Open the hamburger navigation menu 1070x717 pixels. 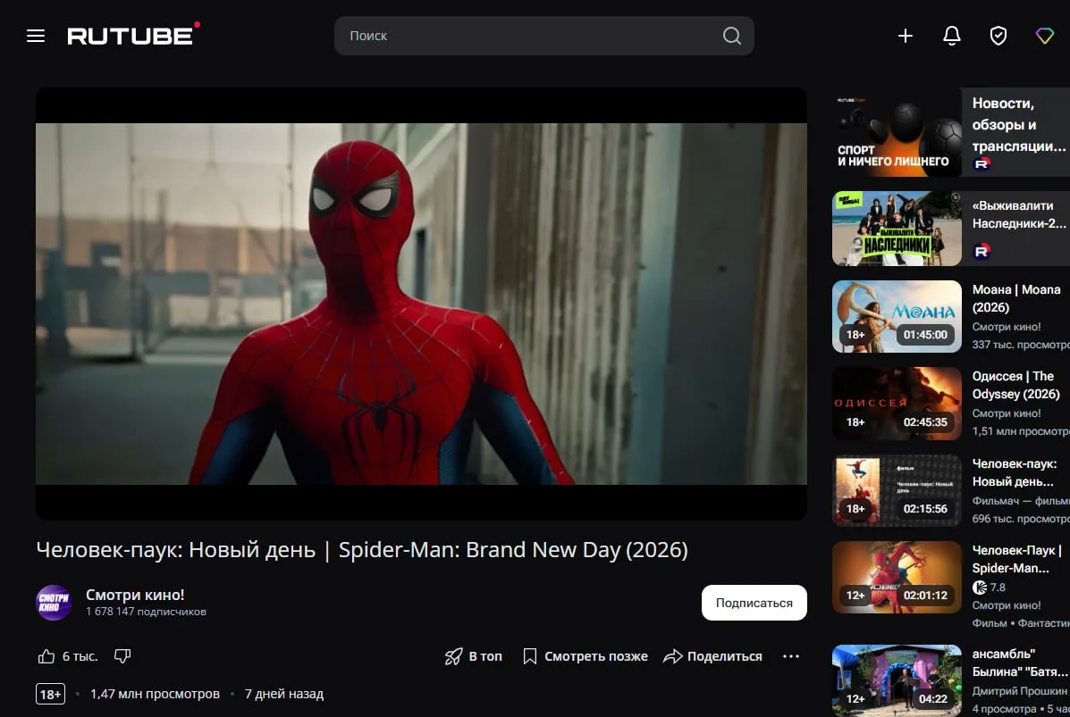36,36
